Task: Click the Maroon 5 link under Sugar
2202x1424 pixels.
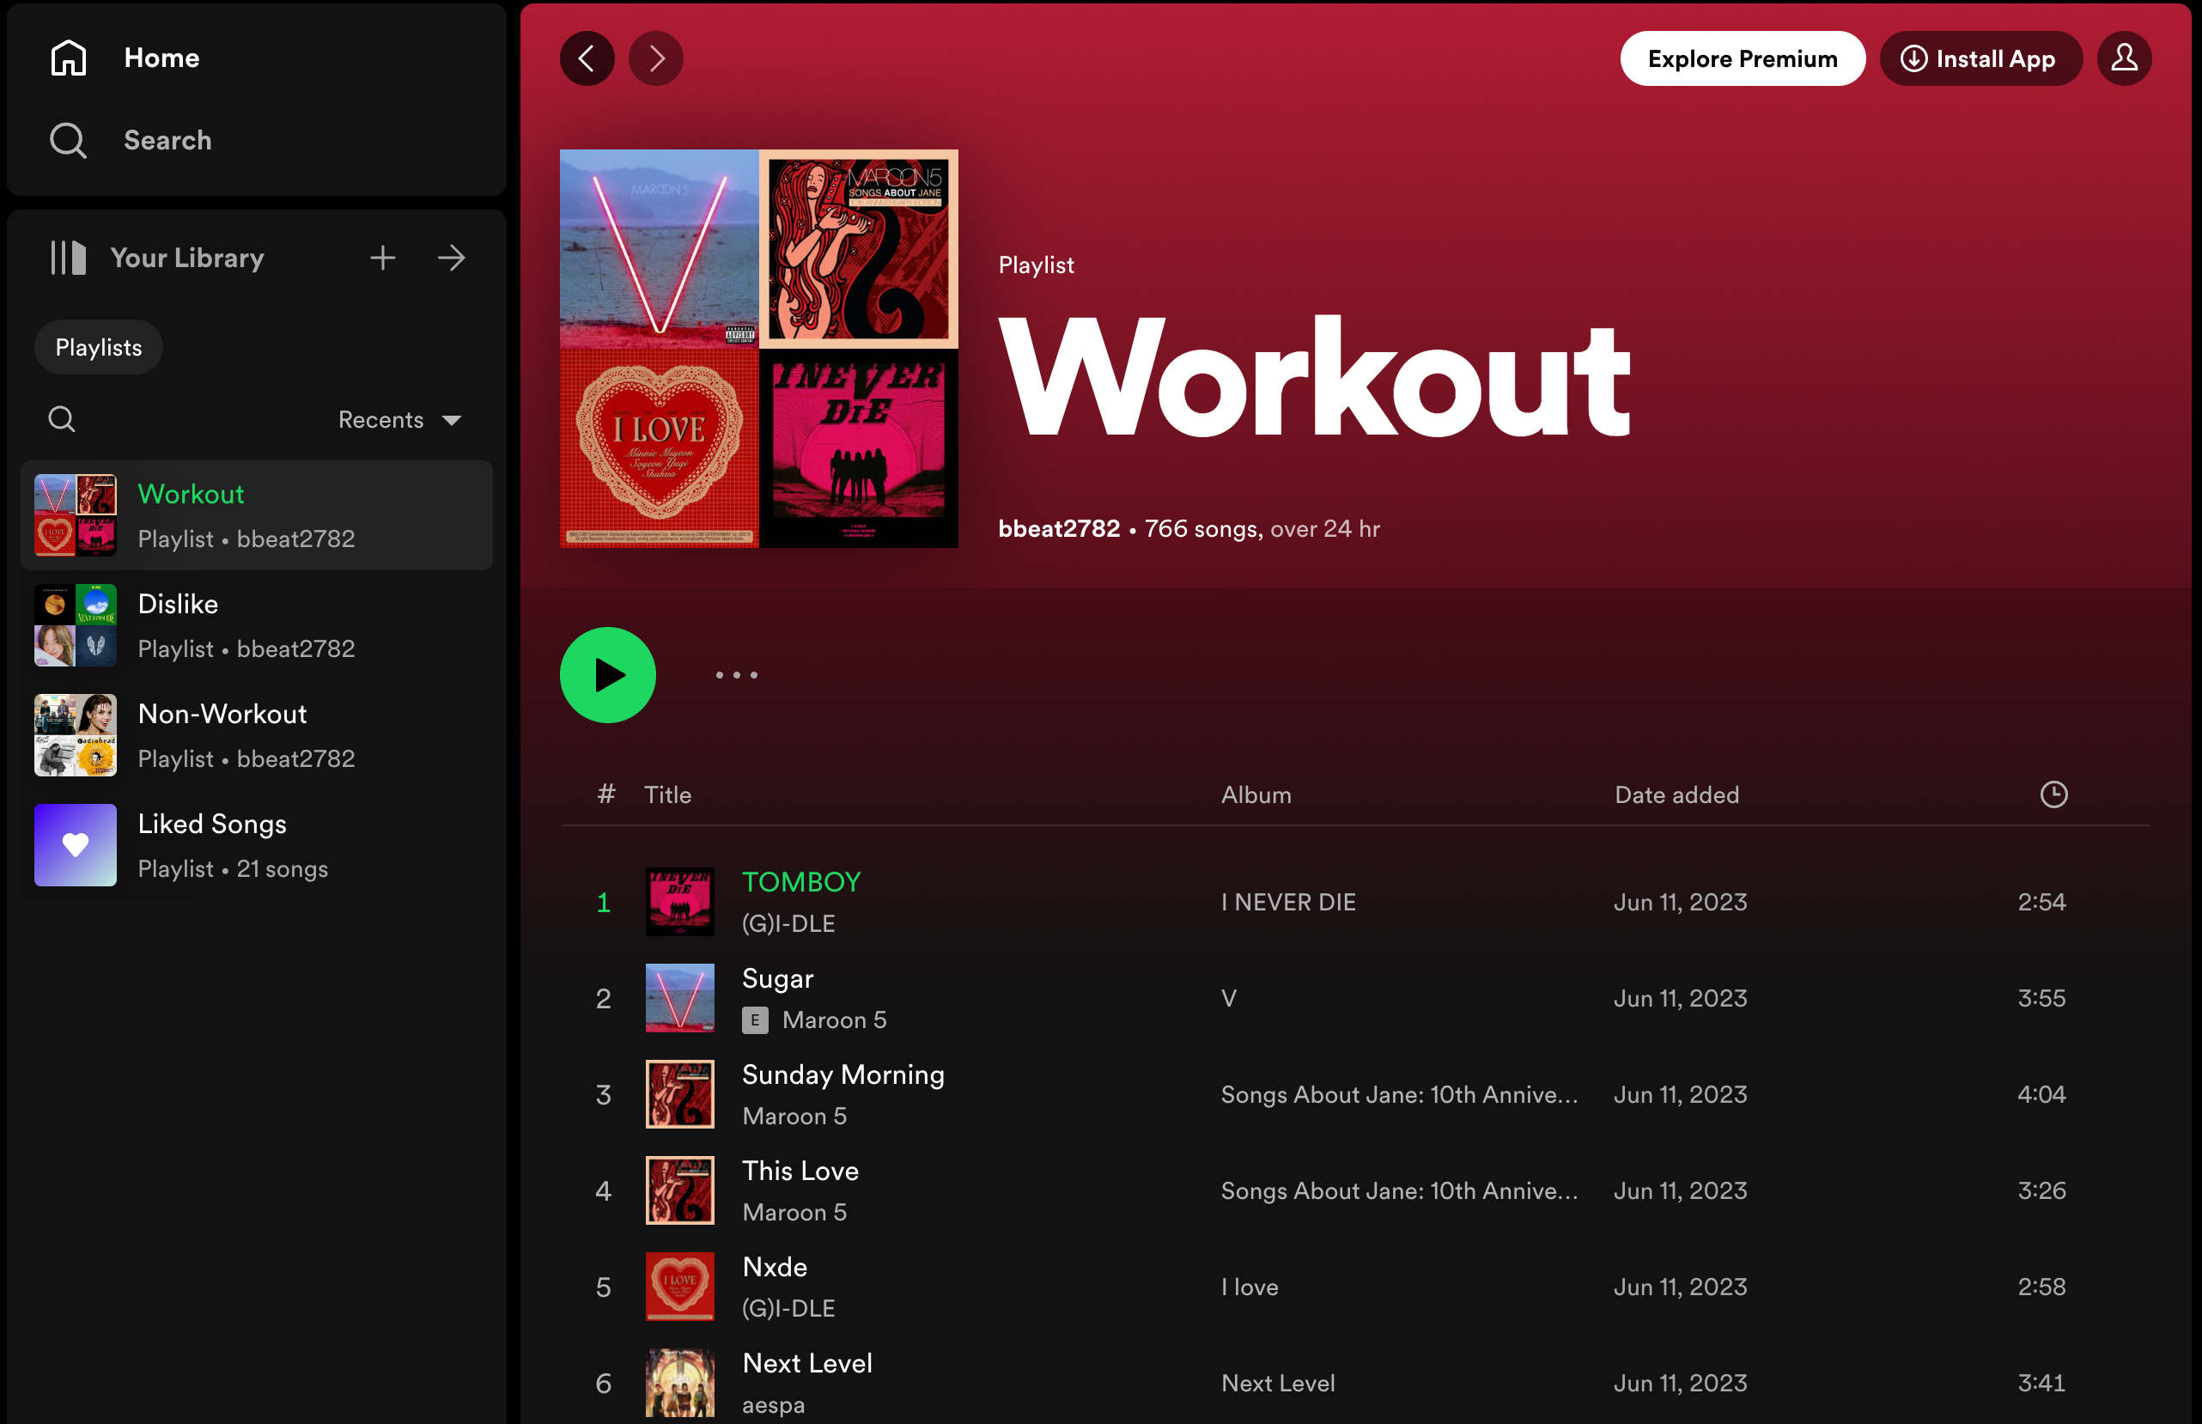Action: (834, 1020)
